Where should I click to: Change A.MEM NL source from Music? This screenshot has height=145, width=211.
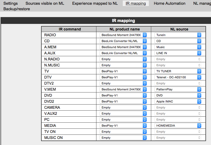coord(178,47)
